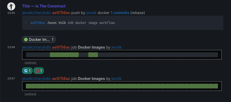Click the 23:57 message timestamp
Screen dimensions: 231x102
click(11, 79)
